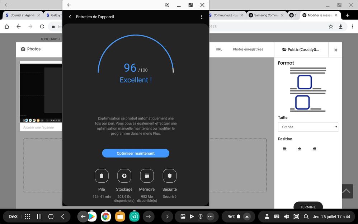Check the 96% battery indicator in taskbar

tap(234, 216)
